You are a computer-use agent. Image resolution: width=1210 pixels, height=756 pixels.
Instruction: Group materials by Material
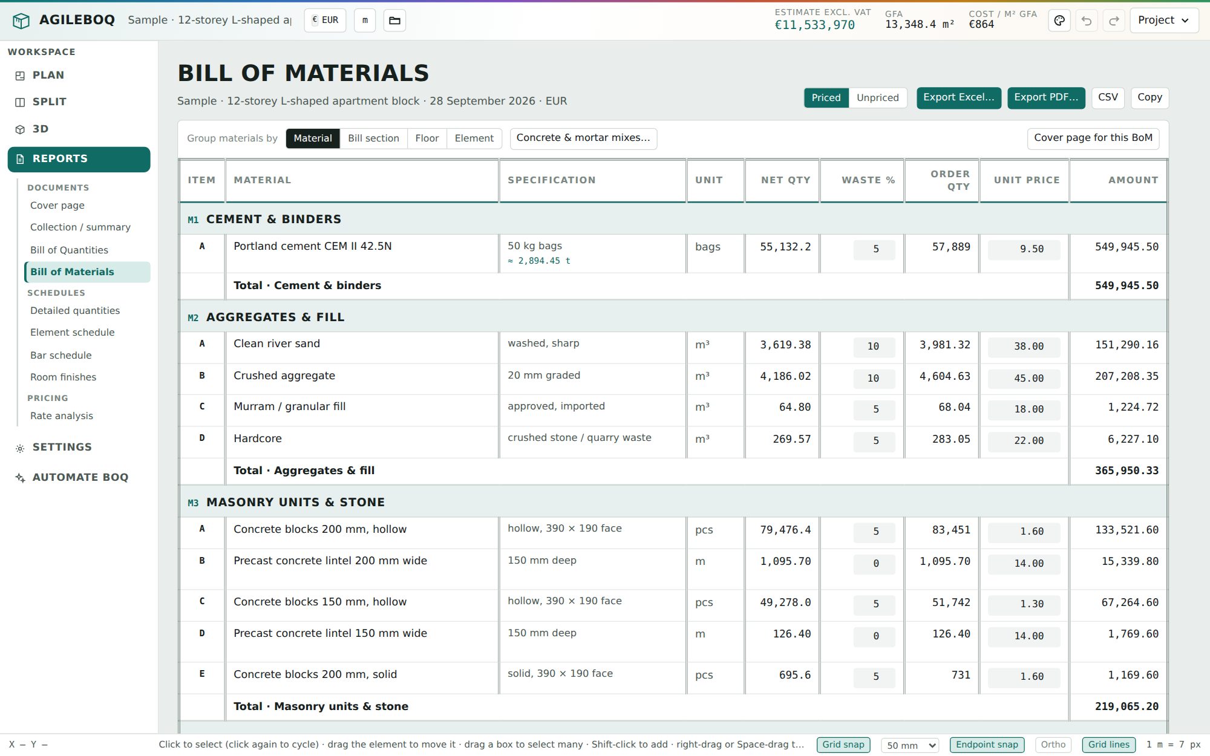[313, 138]
